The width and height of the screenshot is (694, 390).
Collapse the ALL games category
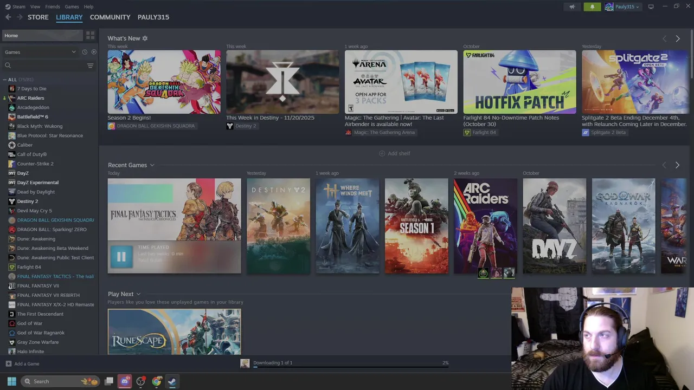click(x=4, y=80)
